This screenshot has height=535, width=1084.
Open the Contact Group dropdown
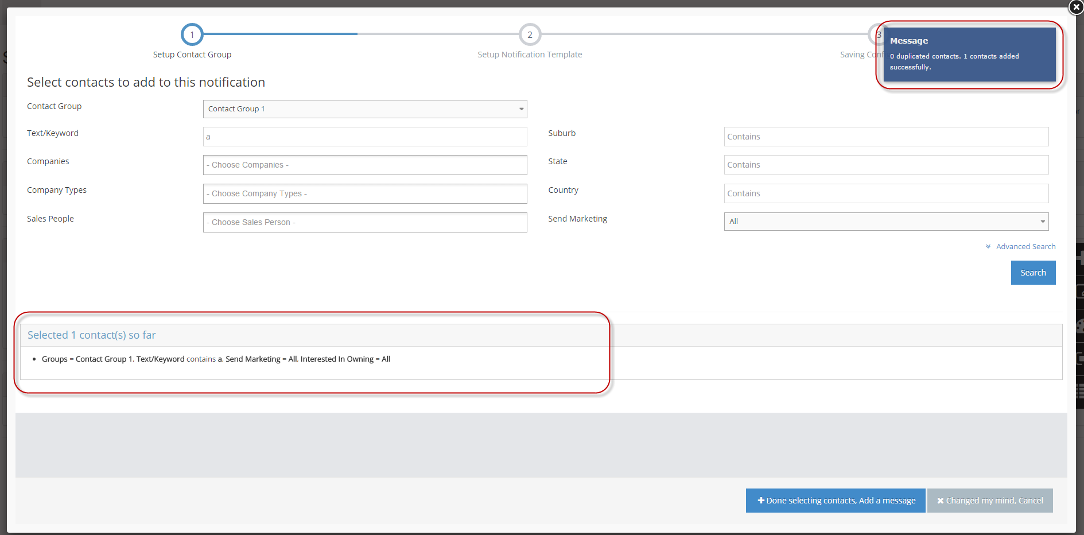tap(365, 109)
